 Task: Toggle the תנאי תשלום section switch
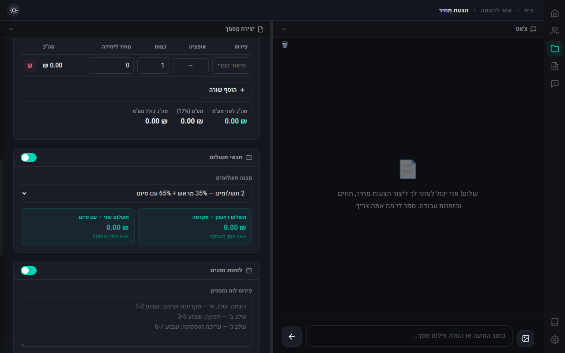tap(29, 158)
